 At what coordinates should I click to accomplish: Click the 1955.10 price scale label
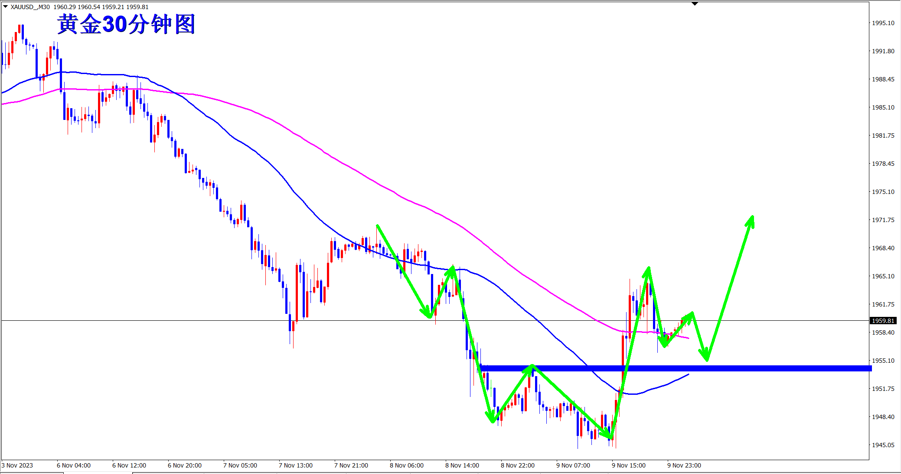(x=883, y=361)
